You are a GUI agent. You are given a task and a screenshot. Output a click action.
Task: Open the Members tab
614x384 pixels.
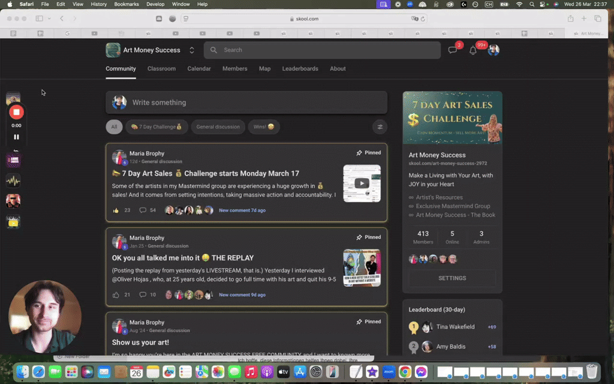coord(235,68)
